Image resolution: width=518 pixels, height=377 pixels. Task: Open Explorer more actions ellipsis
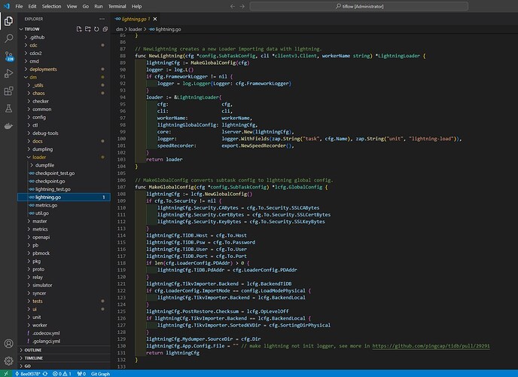(x=102, y=19)
